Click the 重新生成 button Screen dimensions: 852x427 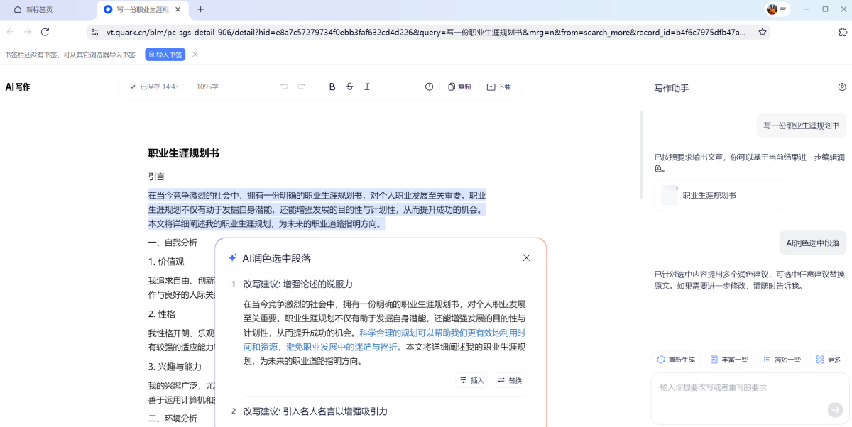pyautogui.click(x=676, y=360)
